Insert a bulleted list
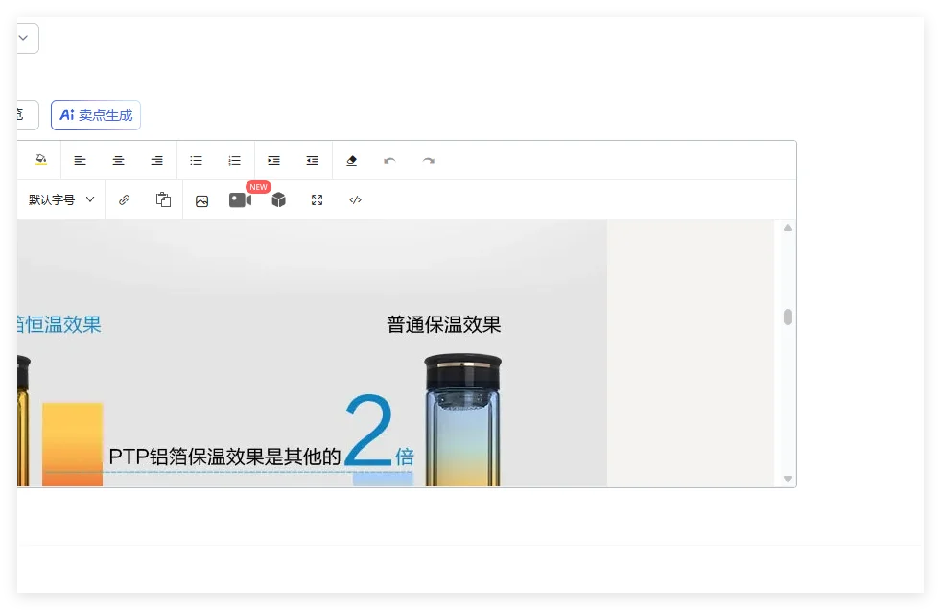This screenshot has width=941, height=610. pyautogui.click(x=197, y=161)
